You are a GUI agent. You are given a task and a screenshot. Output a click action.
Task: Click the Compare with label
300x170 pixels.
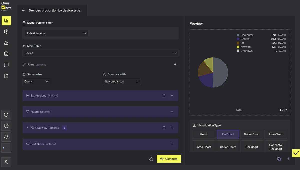pyautogui.click(x=116, y=74)
